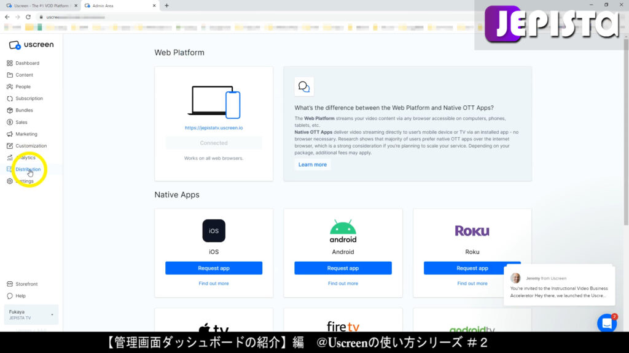The width and height of the screenshot is (629, 353).
Task: Click the page vertical scrollbar
Action: point(626,132)
